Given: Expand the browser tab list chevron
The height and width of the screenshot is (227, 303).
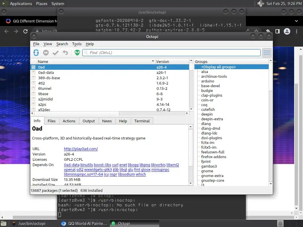Looking at the screenshot, I should pyautogui.click(x=296, y=21).
